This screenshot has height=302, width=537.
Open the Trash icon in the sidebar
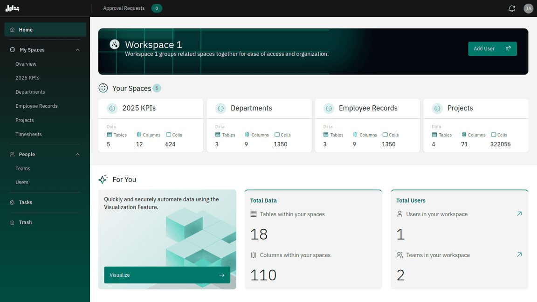(11, 222)
